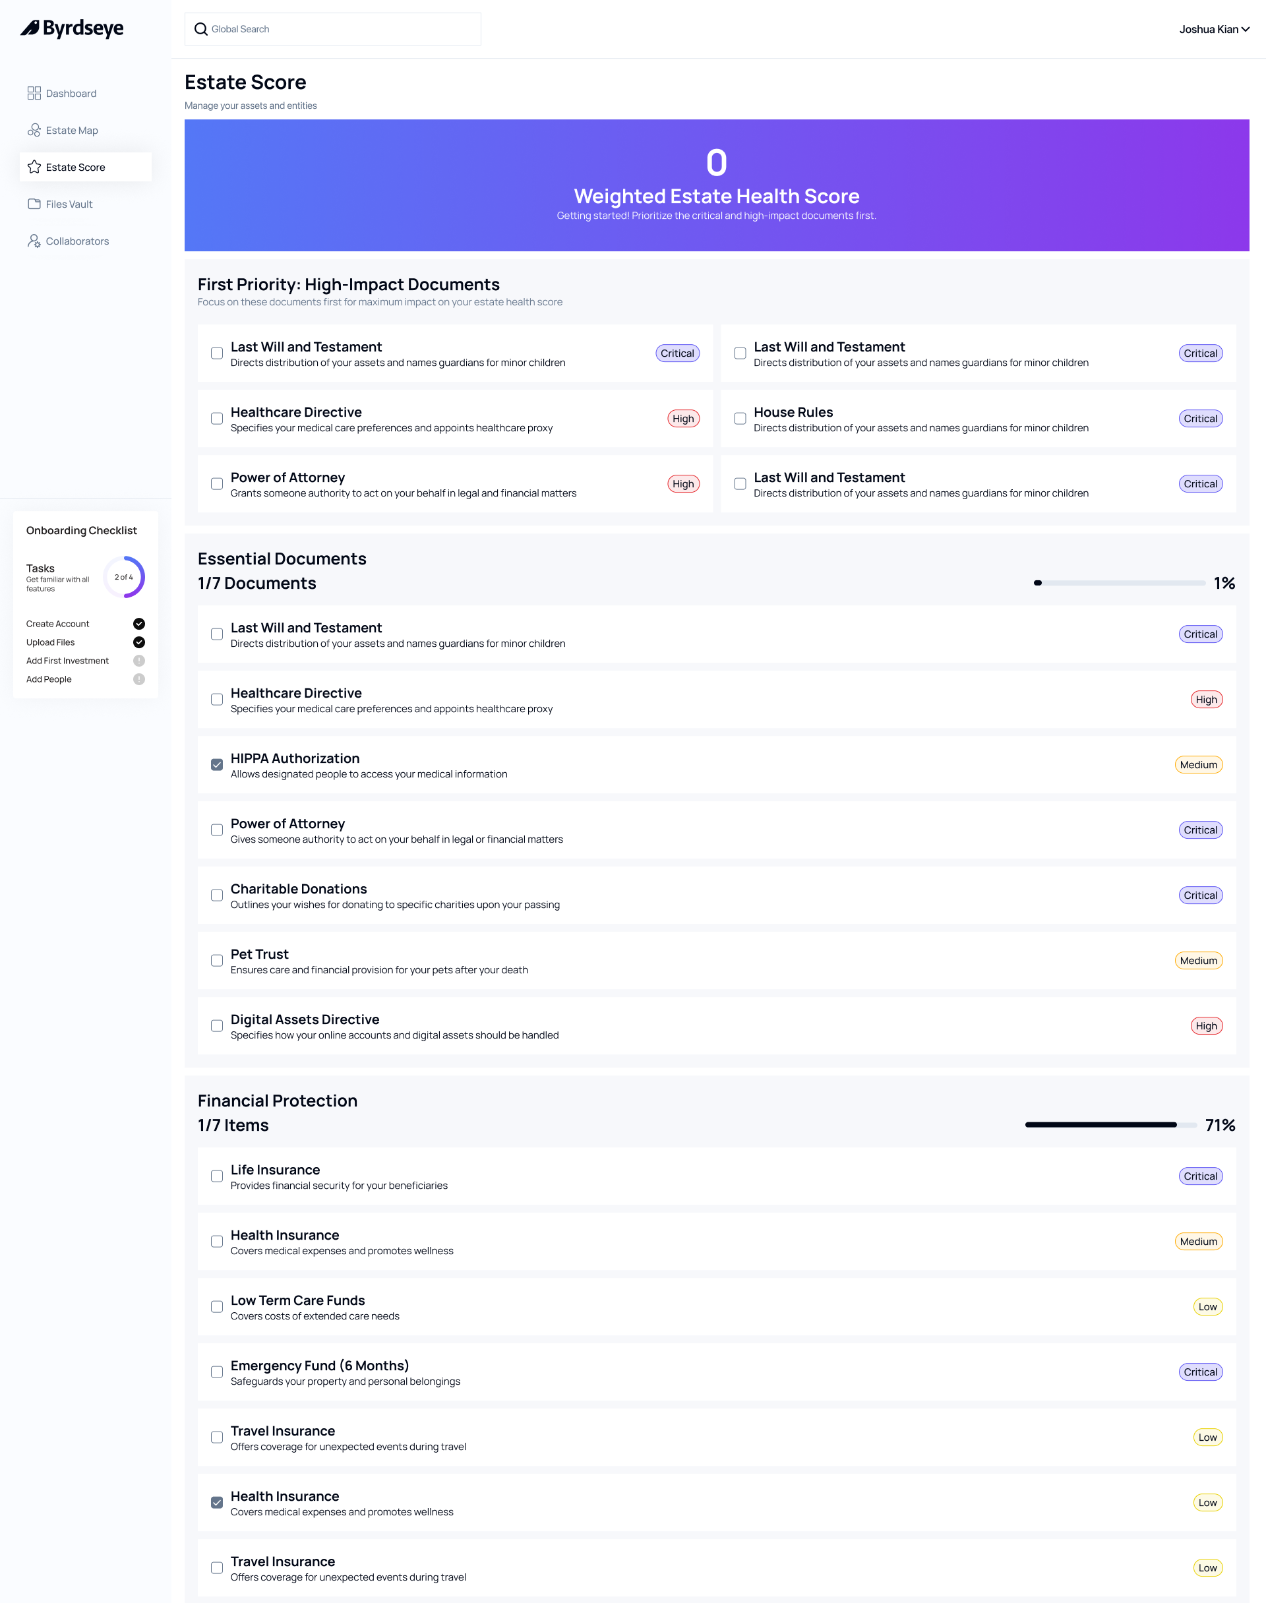Open Files Vault
The height and width of the screenshot is (1603, 1266).
click(85, 204)
